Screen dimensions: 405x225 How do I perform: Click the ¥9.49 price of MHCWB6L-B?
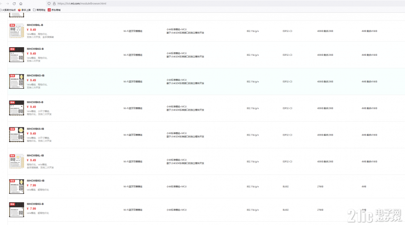point(31,30)
